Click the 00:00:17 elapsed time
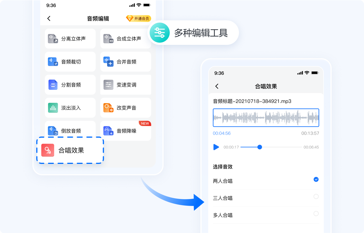 point(231,147)
